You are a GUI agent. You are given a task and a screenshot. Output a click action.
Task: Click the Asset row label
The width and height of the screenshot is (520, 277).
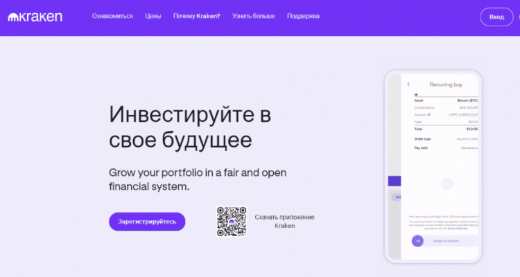tap(419, 100)
